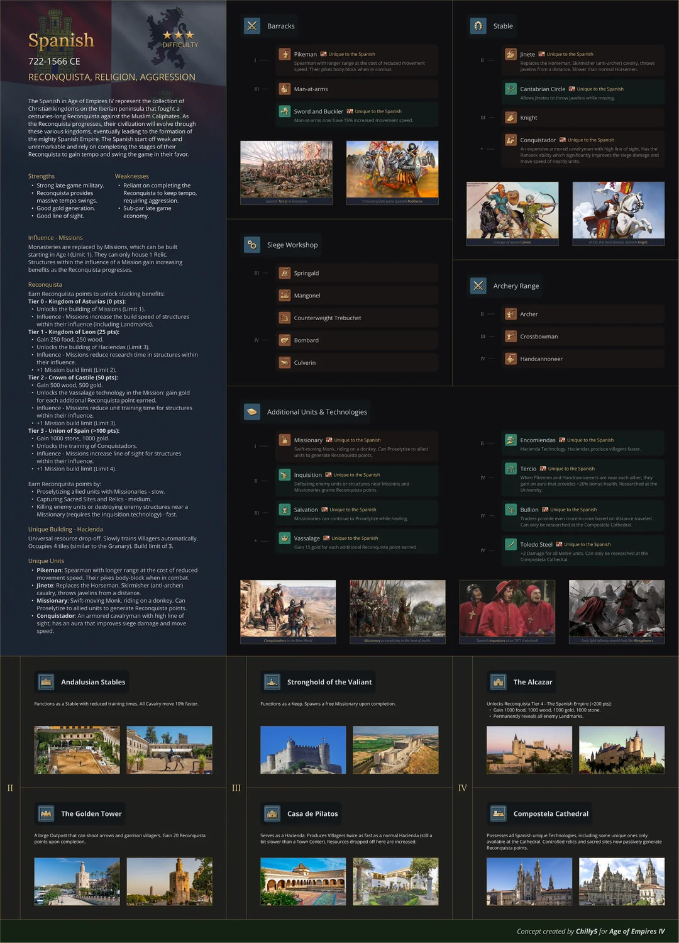Select the Conquistador unit icon
The width and height of the screenshot is (679, 943).
511,140
